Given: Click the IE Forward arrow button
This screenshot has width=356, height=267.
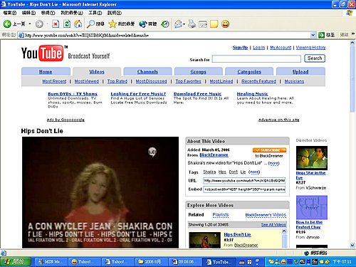Looking at the screenshot, I should coord(39,24).
